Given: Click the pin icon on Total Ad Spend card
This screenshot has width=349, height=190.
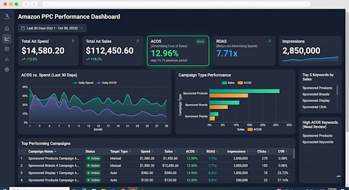Looking at the screenshot, I should 73,41.
